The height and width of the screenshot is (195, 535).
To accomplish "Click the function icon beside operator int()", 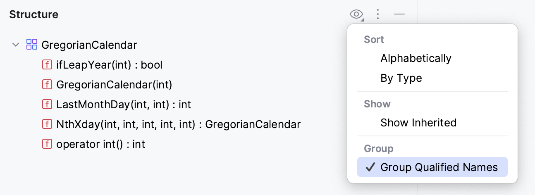I will tap(47, 144).
